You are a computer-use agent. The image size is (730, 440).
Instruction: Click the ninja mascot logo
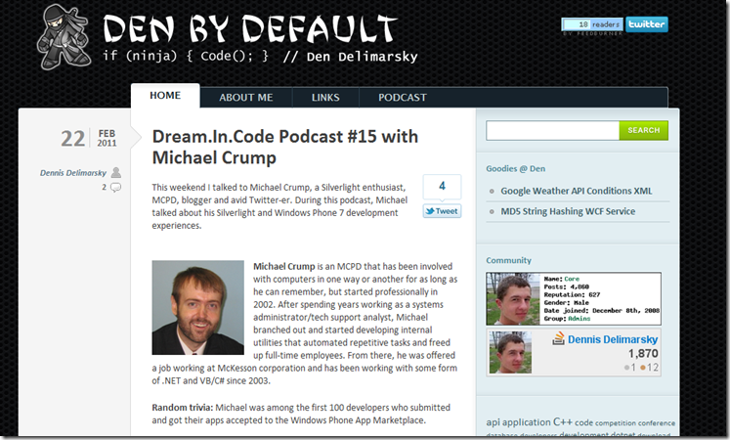tap(64, 37)
